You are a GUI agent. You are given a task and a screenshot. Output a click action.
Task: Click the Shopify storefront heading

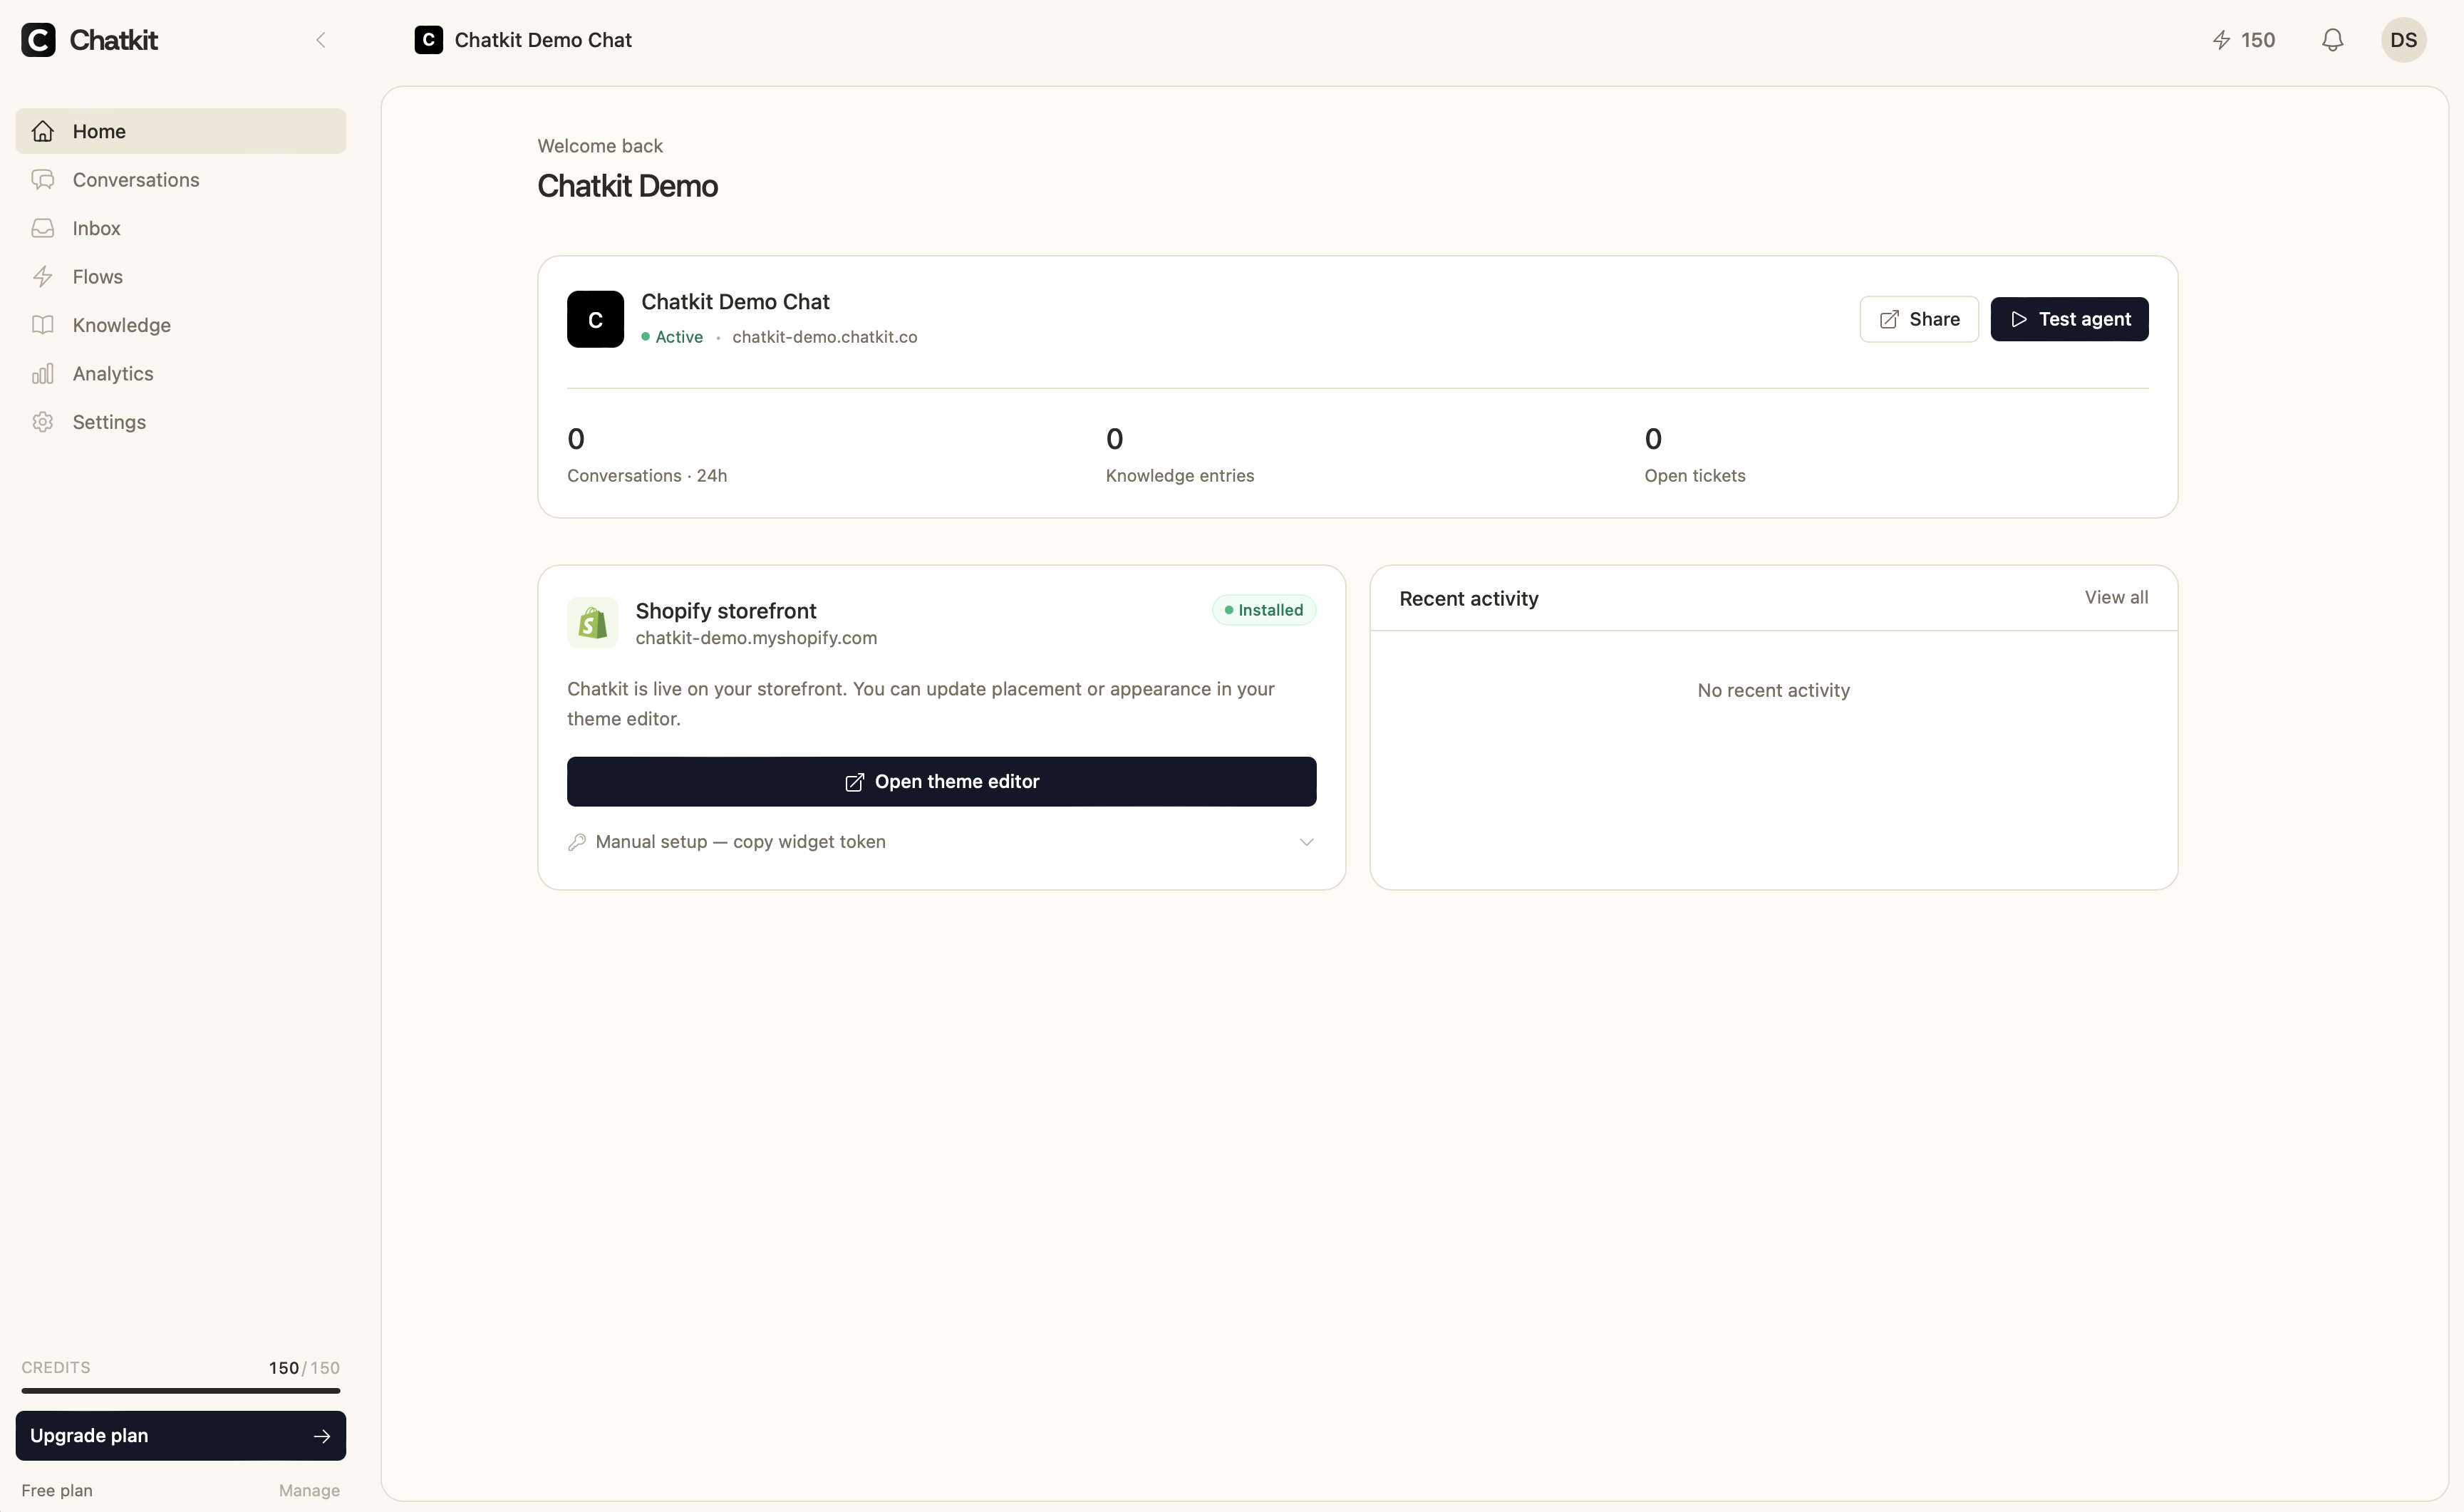[726, 611]
